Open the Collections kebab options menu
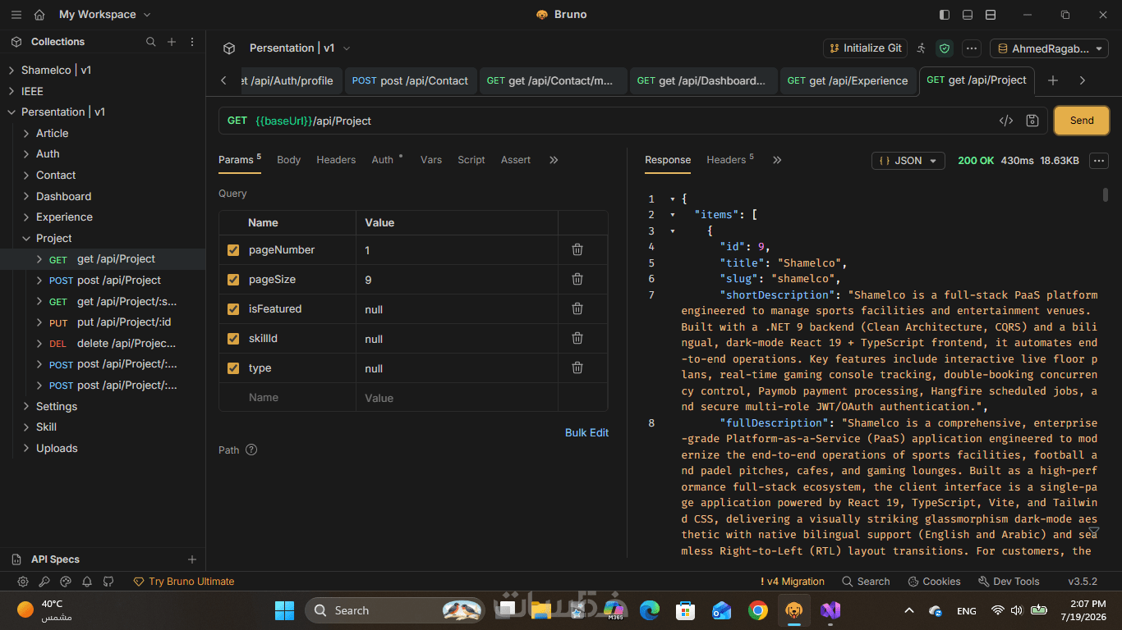1122x630 pixels. pos(192,42)
